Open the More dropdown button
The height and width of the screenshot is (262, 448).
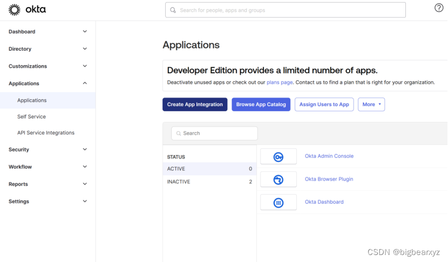(x=371, y=105)
